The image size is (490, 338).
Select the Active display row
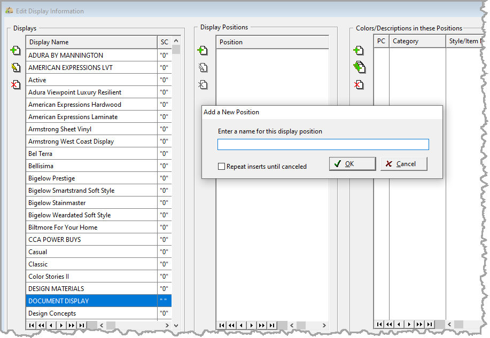pyautogui.click(x=99, y=80)
